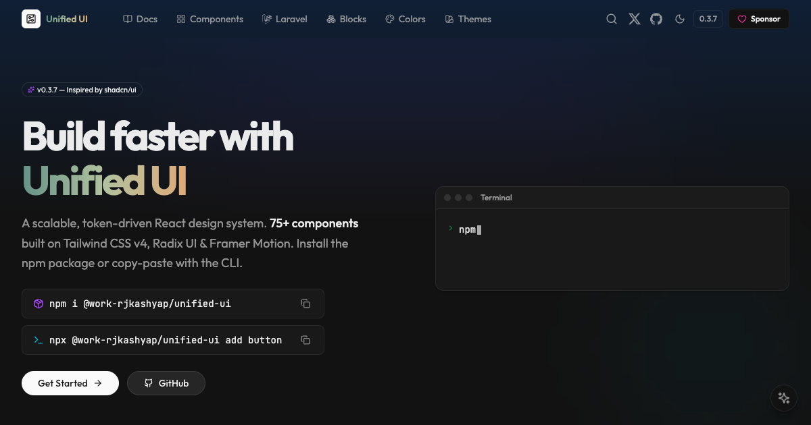Click the 75+ components bold text
811x425 pixels.
point(314,223)
